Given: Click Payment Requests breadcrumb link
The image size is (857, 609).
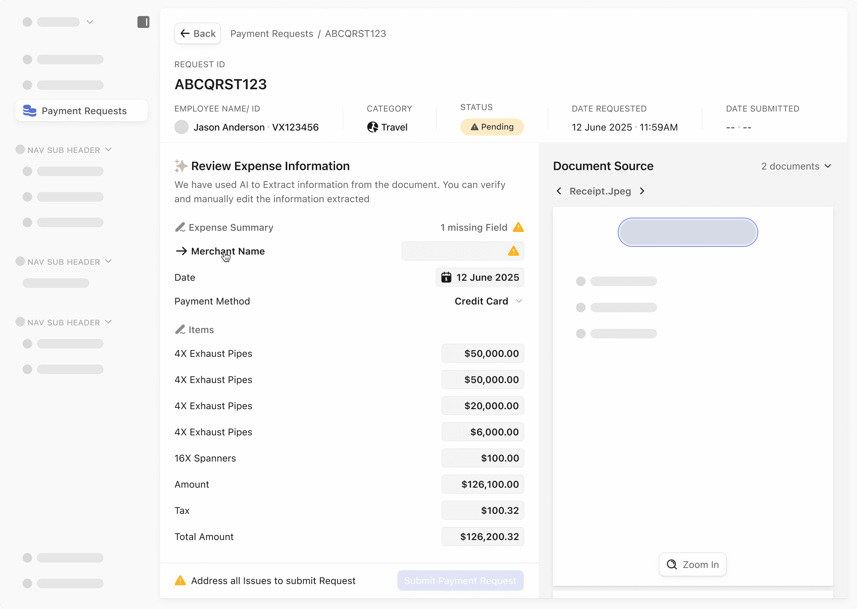Looking at the screenshot, I should click(x=272, y=34).
